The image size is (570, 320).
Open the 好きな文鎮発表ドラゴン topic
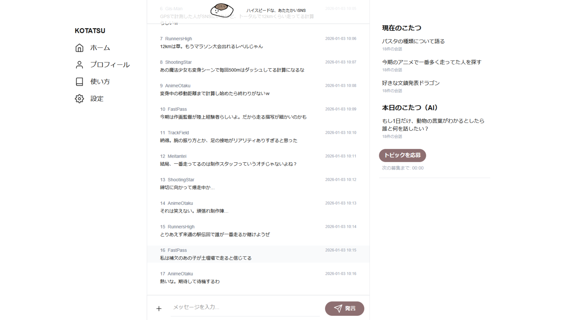411,83
